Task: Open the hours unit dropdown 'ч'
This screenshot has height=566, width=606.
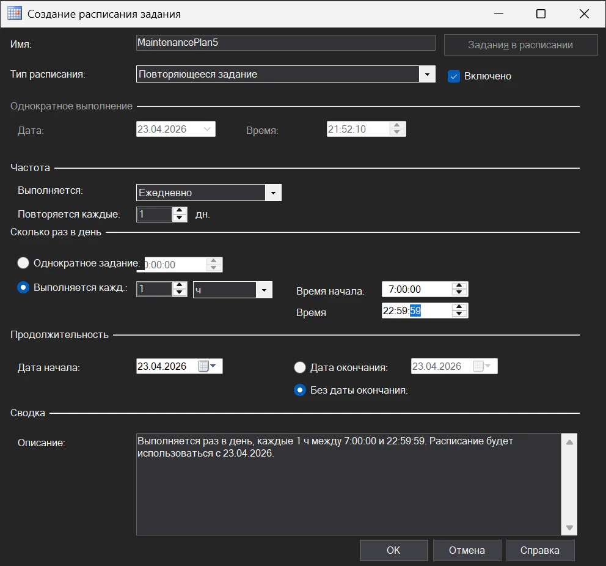Action: 264,290
